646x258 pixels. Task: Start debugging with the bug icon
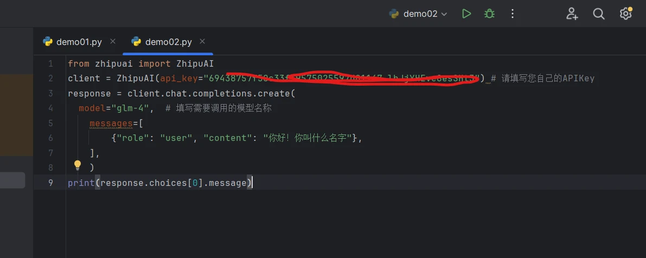(x=489, y=14)
